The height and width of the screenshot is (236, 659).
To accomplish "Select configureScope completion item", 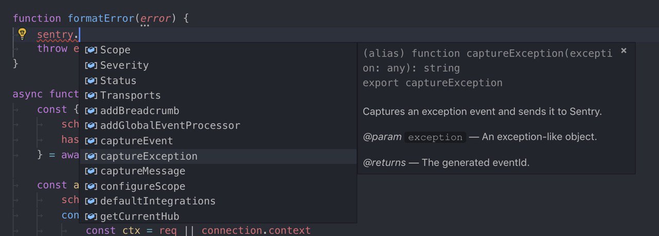I will [218, 186].
